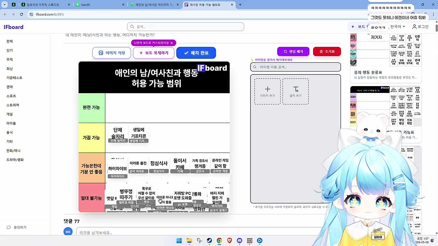Open the 주제 category in sidebar

[x=10, y=59]
